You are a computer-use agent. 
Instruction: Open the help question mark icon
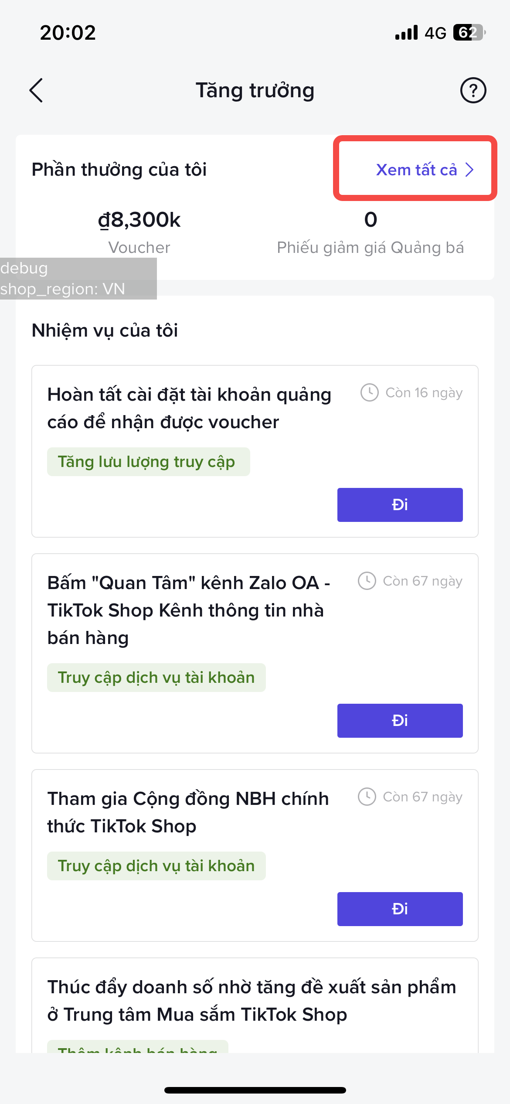click(x=473, y=90)
